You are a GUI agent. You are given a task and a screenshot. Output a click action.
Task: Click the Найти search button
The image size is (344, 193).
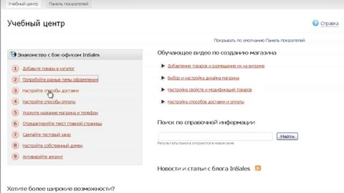tap(287, 136)
